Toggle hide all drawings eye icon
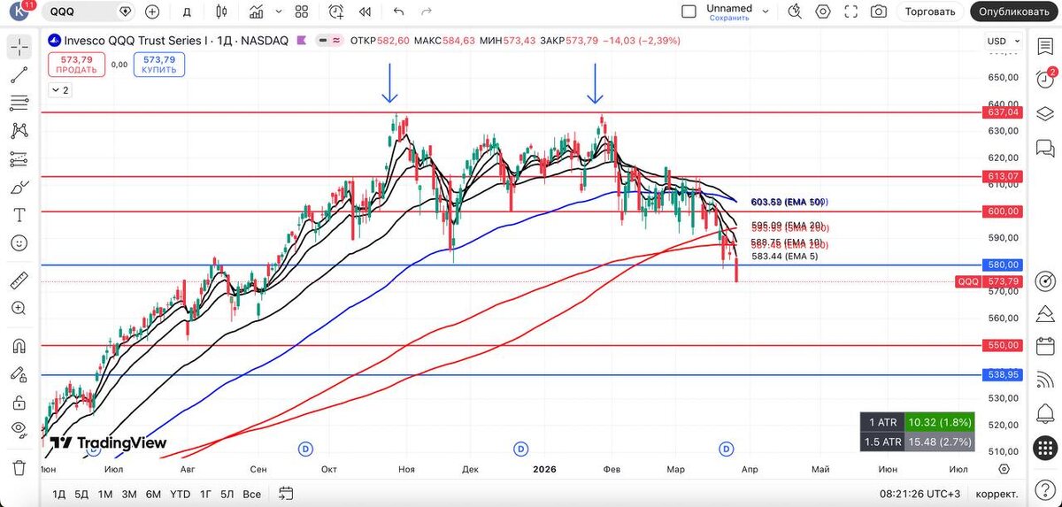1062x507 pixels. (19, 430)
